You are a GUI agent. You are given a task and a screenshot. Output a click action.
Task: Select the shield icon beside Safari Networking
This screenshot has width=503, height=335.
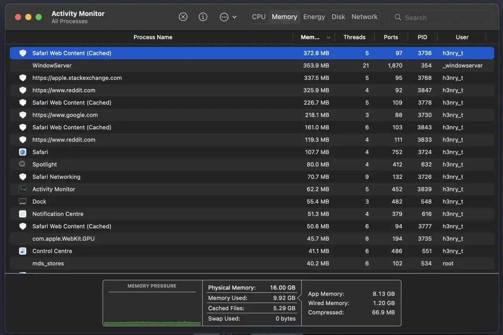(x=23, y=177)
